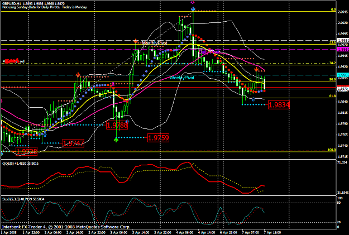Click the 80 level on Stochastic scale
This screenshot has height=235, width=349.
(x=339, y=203)
